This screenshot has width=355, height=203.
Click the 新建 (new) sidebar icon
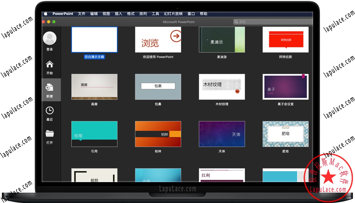tap(50, 87)
